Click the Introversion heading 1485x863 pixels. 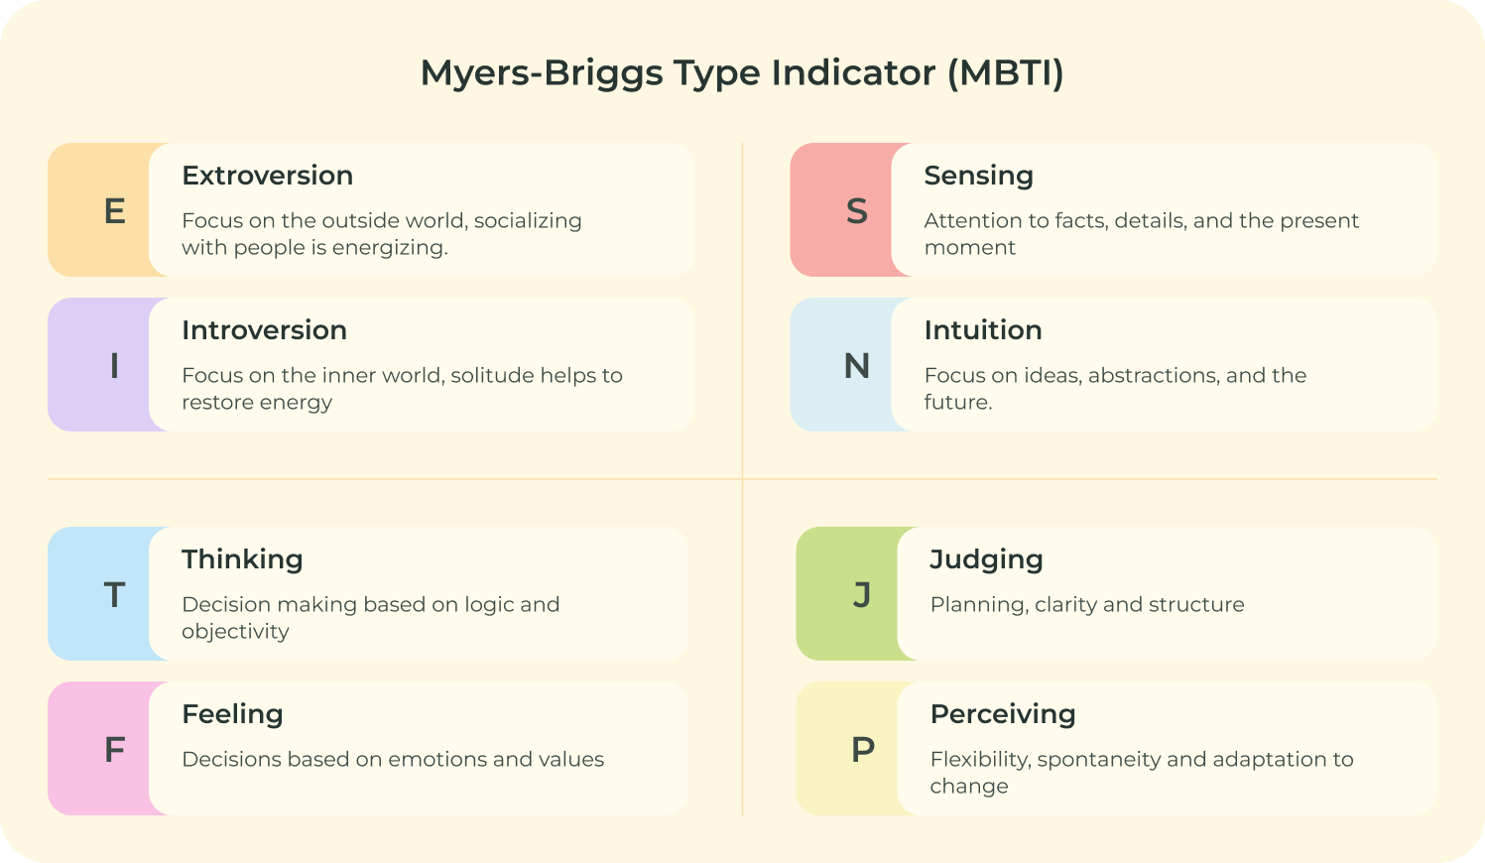click(x=265, y=330)
